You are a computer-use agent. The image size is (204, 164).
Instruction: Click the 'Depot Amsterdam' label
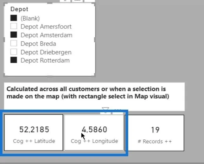pyautogui.click(x=47, y=35)
